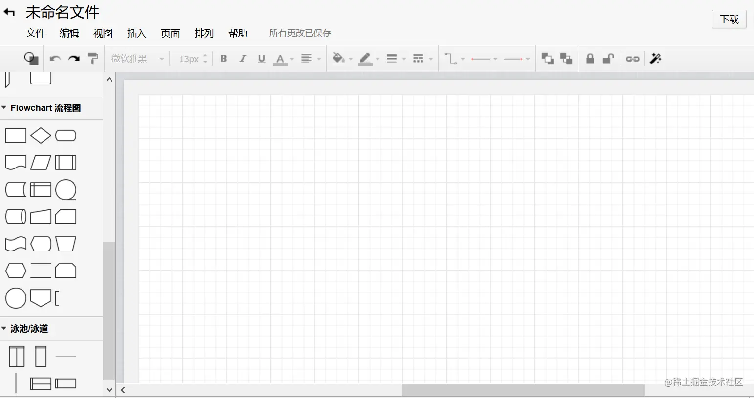Select the internal storage shape

41,189
